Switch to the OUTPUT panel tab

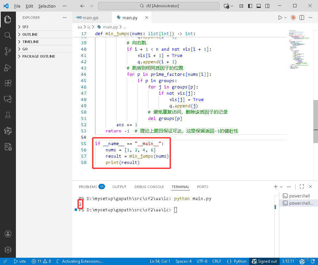(x=119, y=187)
